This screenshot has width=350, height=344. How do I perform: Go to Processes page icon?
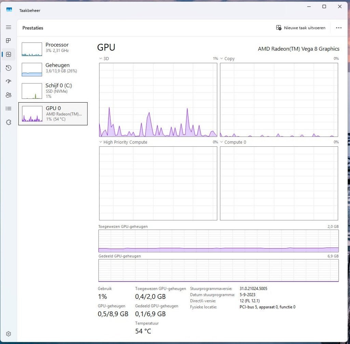9,41
